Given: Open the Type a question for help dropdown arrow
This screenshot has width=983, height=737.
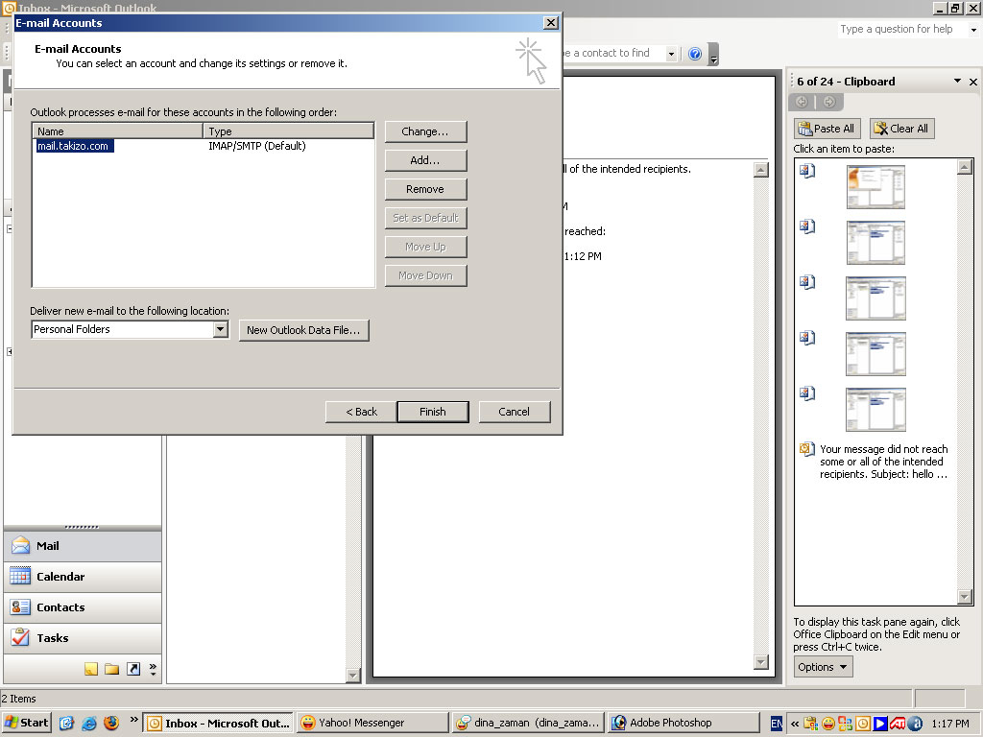Looking at the screenshot, I should [x=973, y=30].
